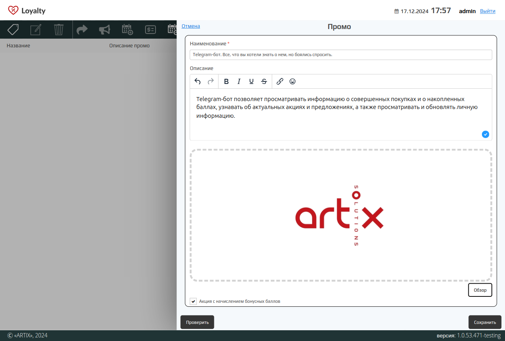Click inside the description text area
The height and width of the screenshot is (341, 505).
(341, 114)
